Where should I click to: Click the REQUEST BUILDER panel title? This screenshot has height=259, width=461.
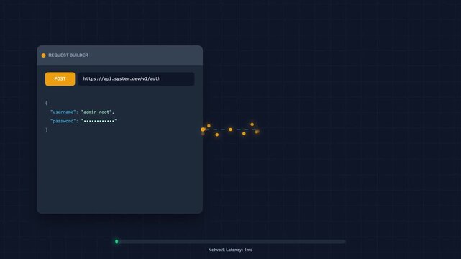click(x=68, y=55)
